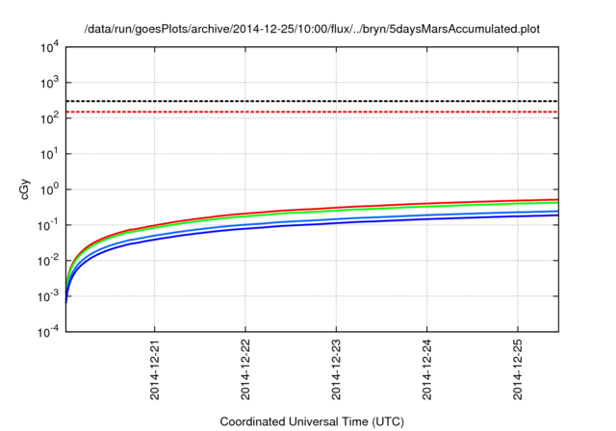Click the cGy y-axis label
616x431 pixels.
pyautogui.click(x=25, y=190)
